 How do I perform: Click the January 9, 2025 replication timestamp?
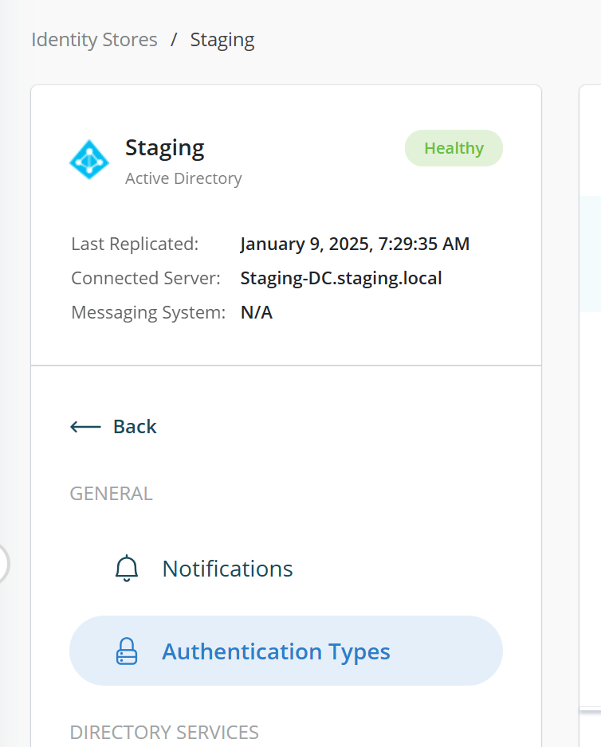[x=355, y=244]
